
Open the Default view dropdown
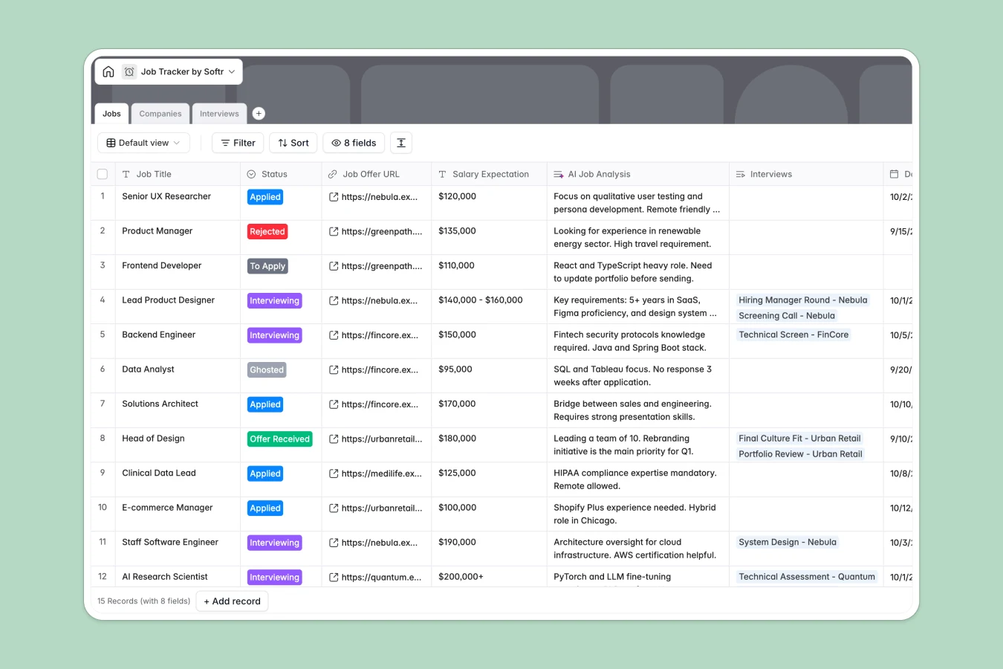click(x=143, y=143)
